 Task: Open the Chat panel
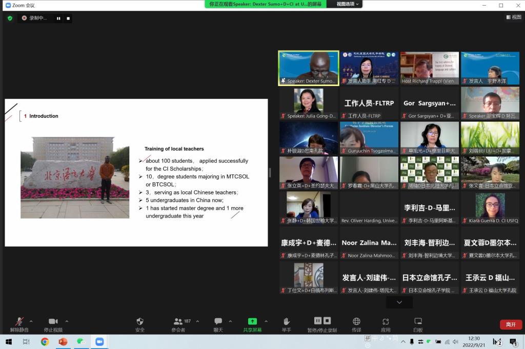[x=218, y=322]
